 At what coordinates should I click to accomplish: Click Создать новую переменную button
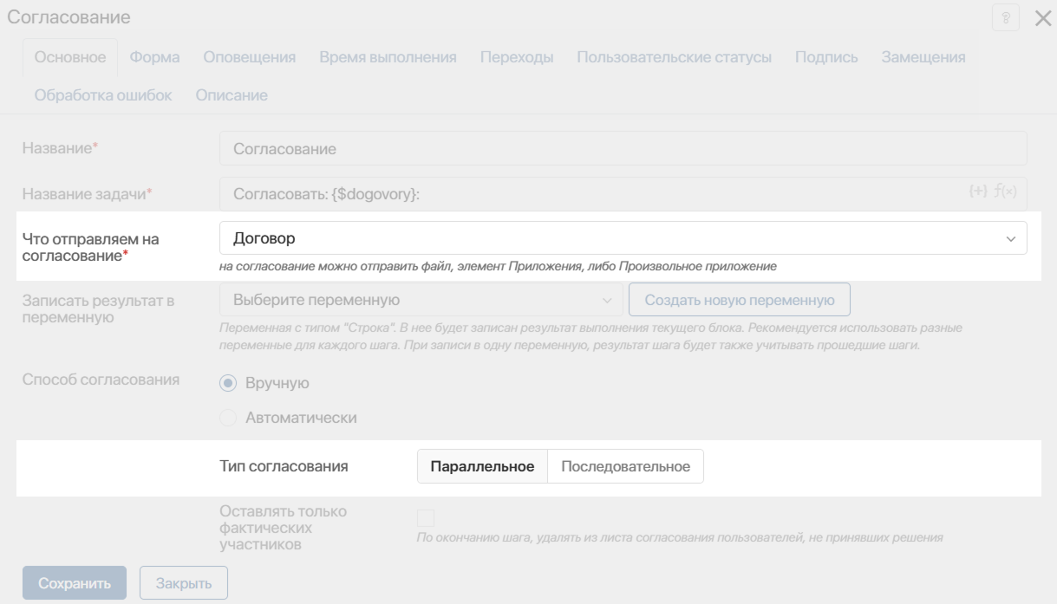click(740, 300)
